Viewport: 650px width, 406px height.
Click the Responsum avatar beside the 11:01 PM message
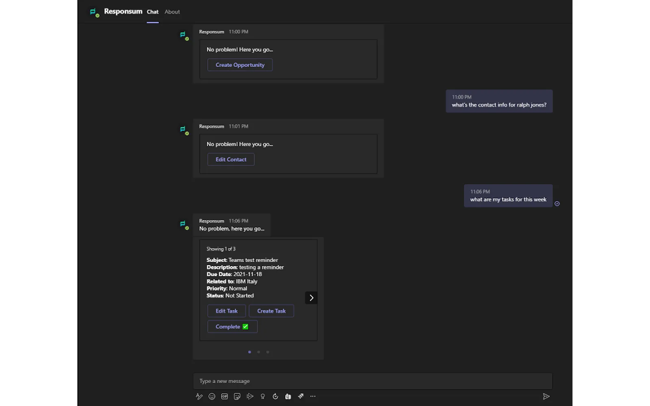[184, 131]
